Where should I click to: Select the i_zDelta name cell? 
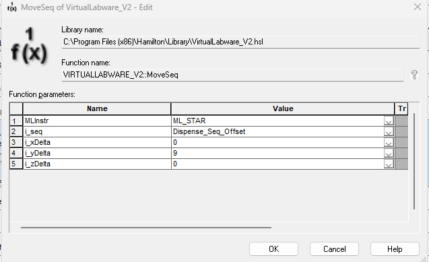(x=97, y=164)
